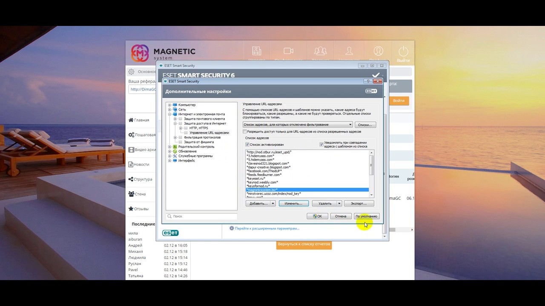Click the Поиск search field
The width and height of the screenshot is (545, 306).
pos(201,216)
